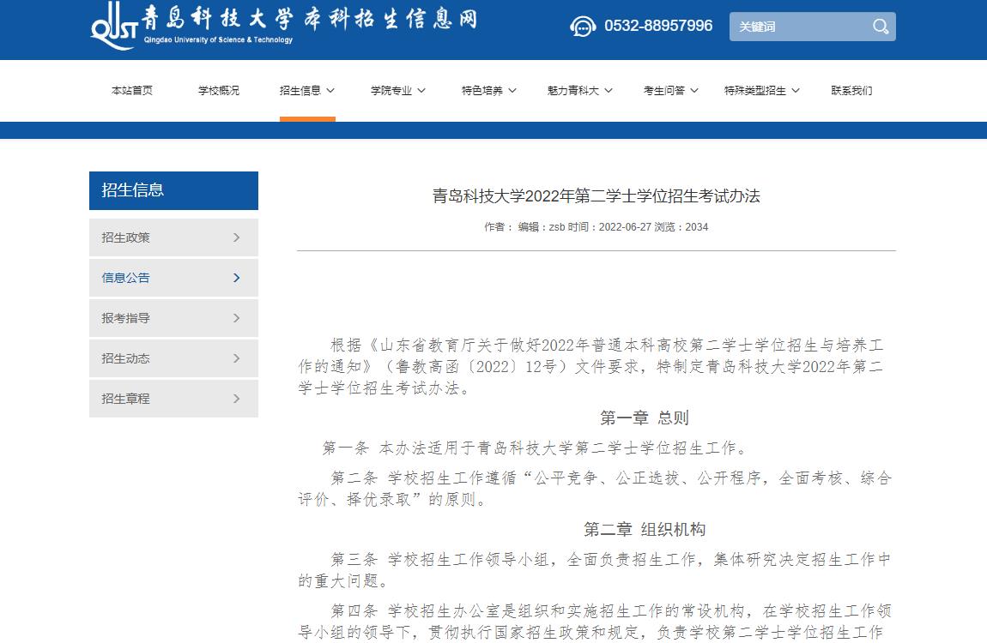Click the heading 第一章 总则
Viewport: 987px width, 643px height.
(644, 418)
